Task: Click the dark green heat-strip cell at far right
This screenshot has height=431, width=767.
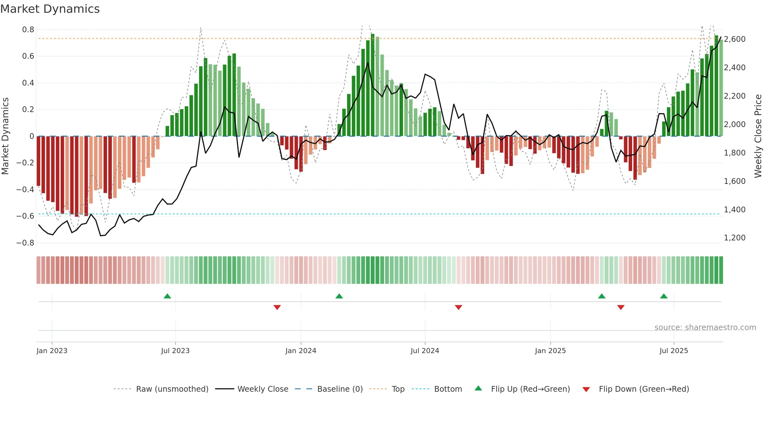Action: pyautogui.click(x=721, y=270)
